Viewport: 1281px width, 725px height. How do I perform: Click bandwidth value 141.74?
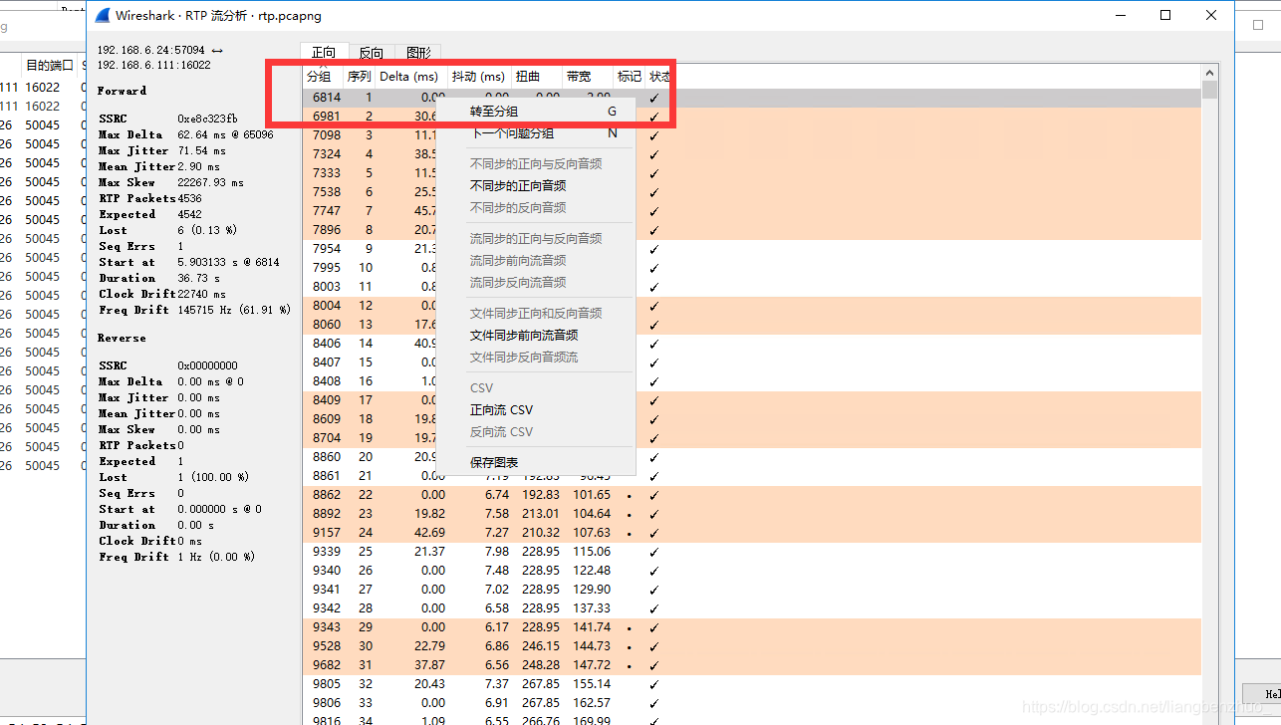tap(592, 627)
